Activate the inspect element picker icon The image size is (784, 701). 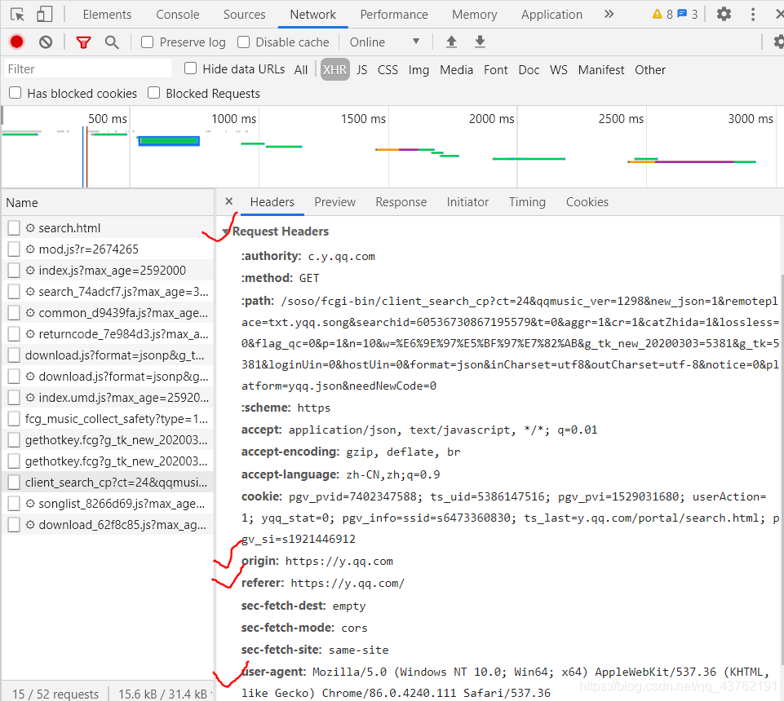coord(17,15)
